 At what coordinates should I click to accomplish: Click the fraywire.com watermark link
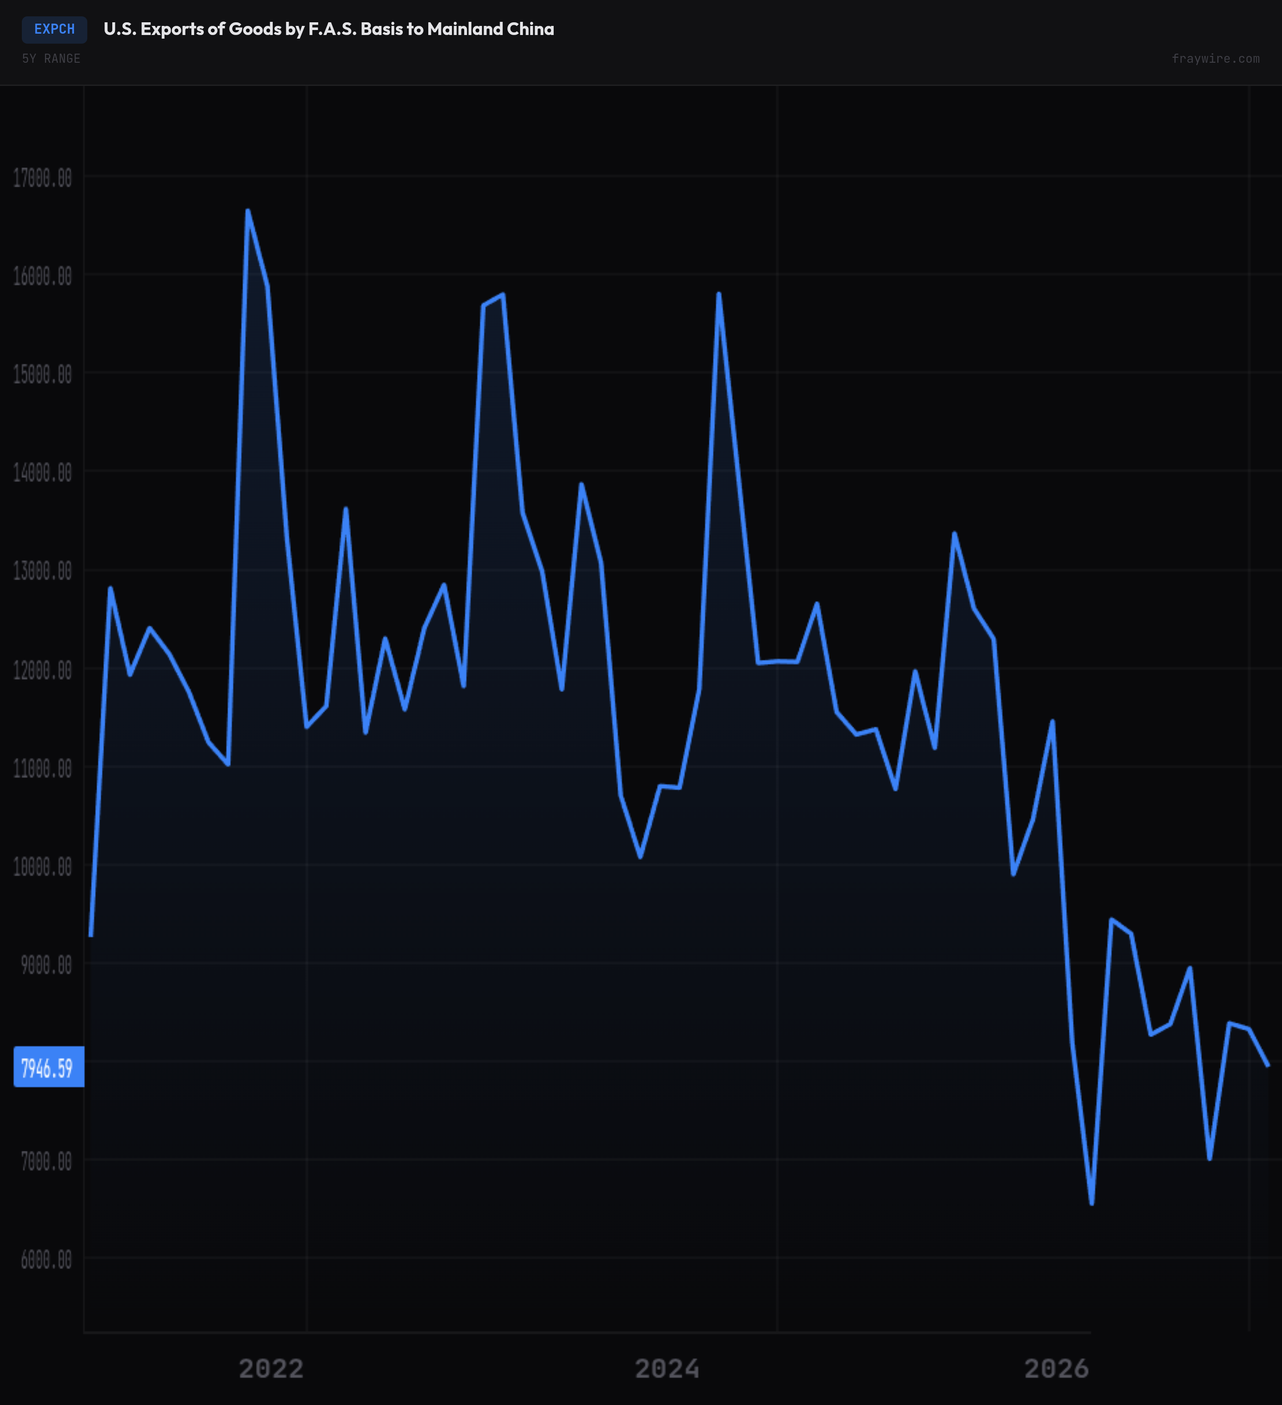(1215, 59)
